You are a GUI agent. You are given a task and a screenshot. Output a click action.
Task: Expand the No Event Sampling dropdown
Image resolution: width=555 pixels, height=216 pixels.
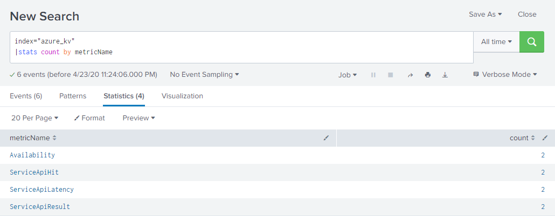point(204,75)
